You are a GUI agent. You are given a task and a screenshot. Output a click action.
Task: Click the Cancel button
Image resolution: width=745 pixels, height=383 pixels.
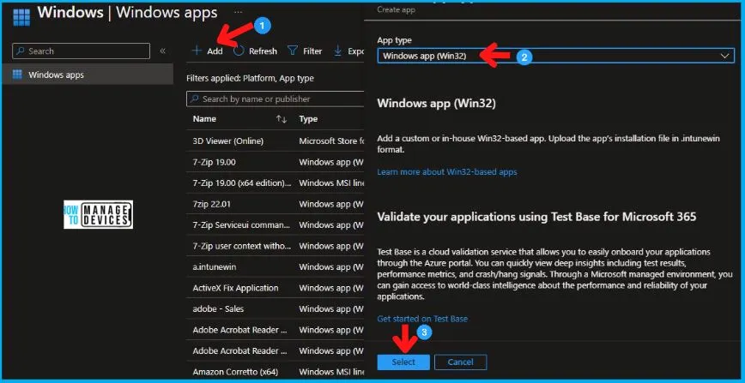(x=460, y=362)
